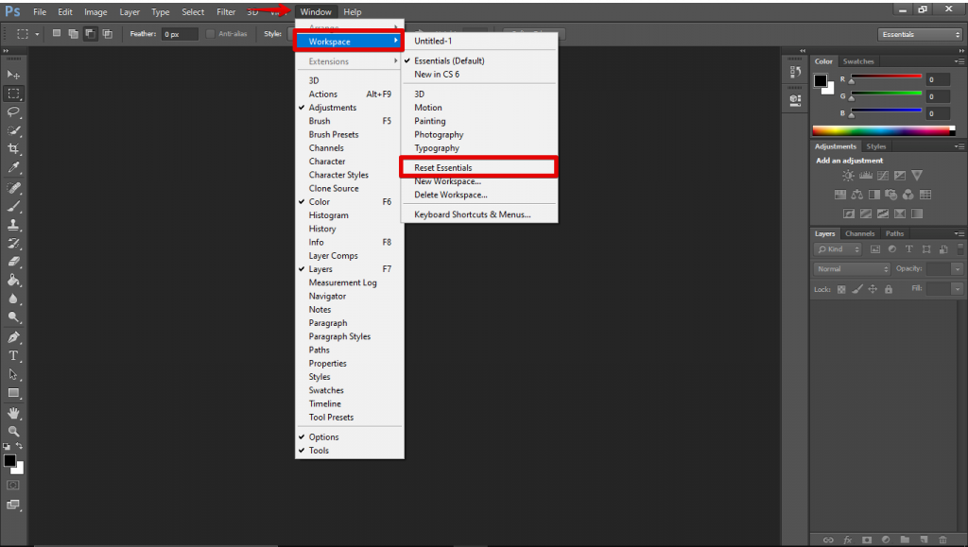The width and height of the screenshot is (968, 547).
Task: Switch to the Swatches tab
Action: coord(858,61)
